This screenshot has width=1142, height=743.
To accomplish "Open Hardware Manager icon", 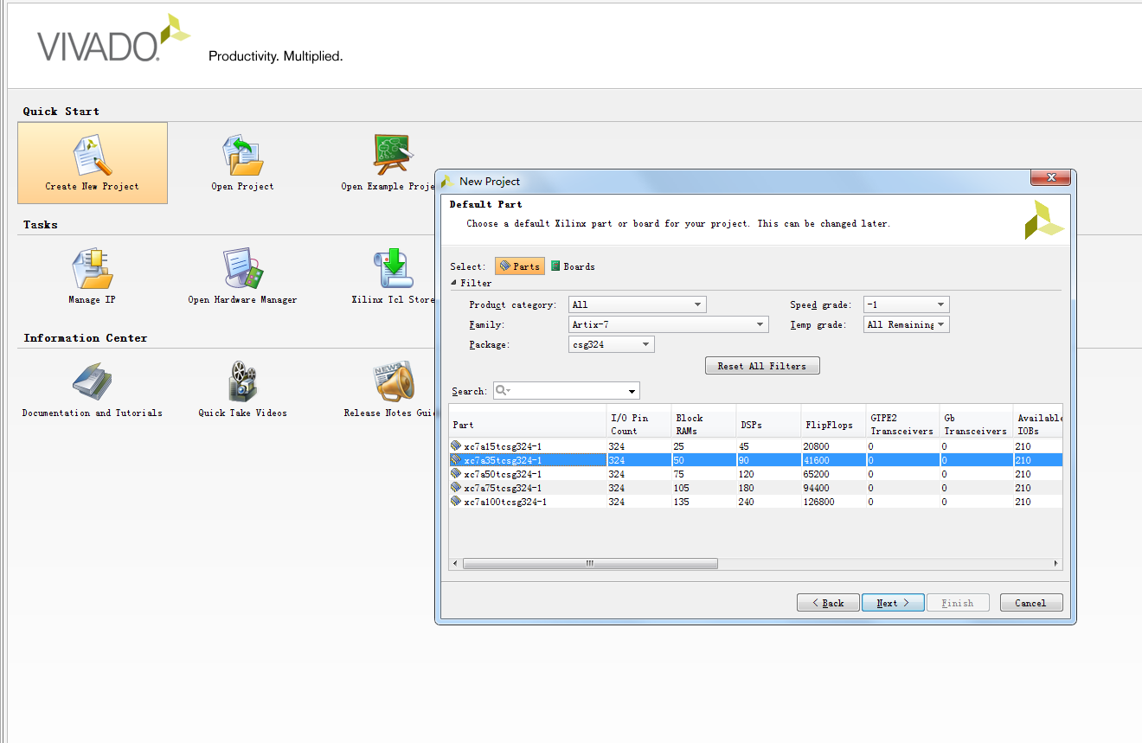I will coord(242,270).
